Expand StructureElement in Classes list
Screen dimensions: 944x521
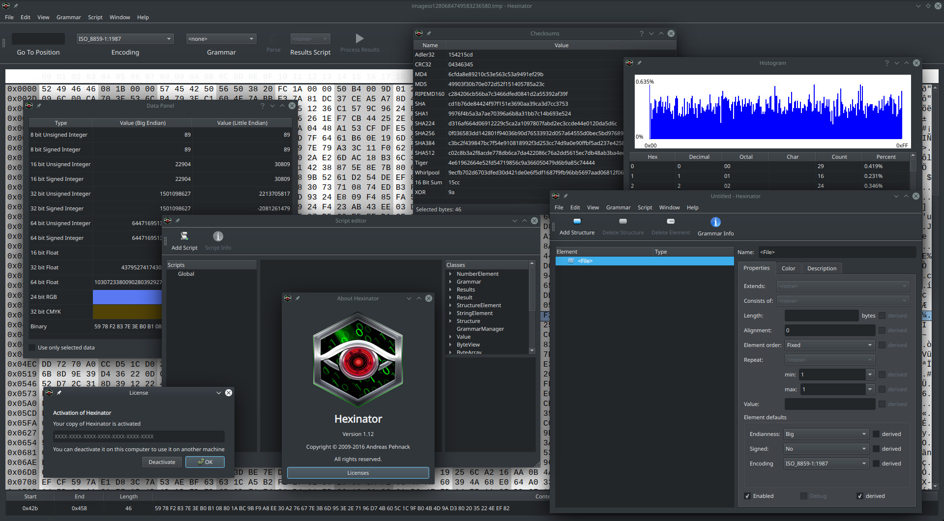coord(450,305)
